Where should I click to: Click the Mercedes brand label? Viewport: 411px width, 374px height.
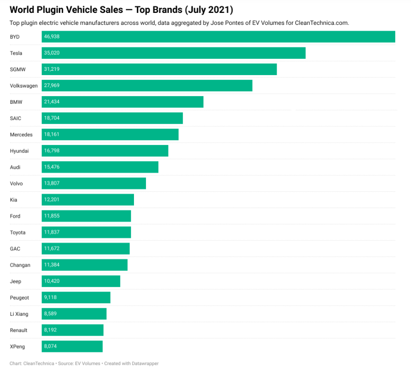click(21, 135)
